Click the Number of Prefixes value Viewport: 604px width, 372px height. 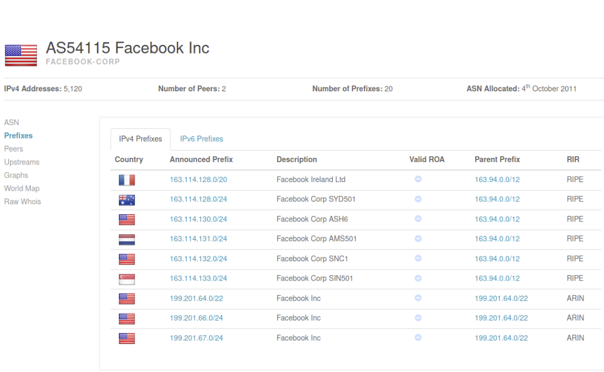[x=389, y=89]
